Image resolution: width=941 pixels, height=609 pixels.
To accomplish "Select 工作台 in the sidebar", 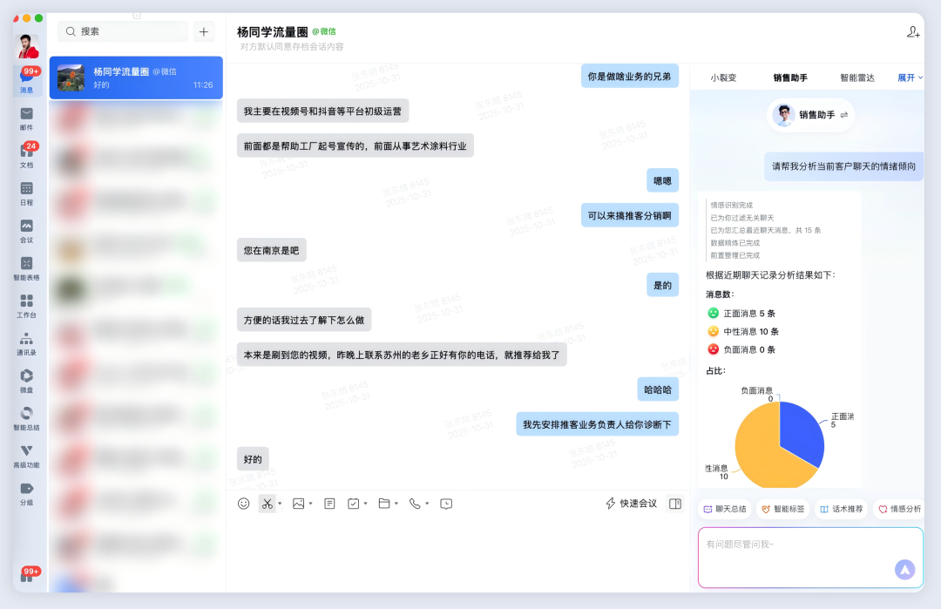I will (25, 307).
